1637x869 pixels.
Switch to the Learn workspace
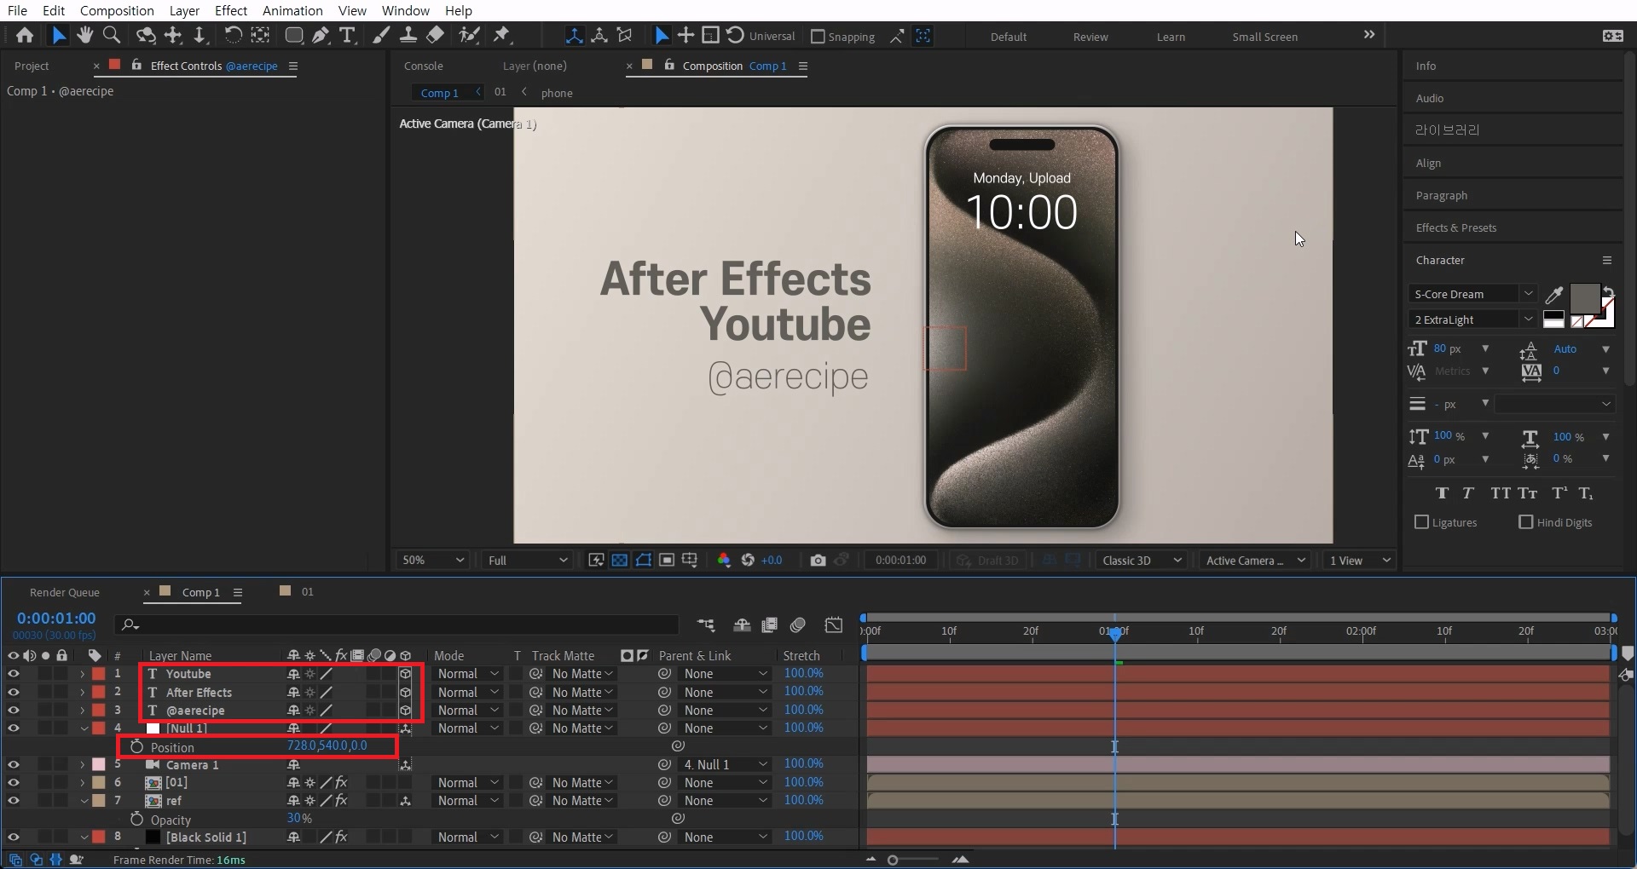1171,37
